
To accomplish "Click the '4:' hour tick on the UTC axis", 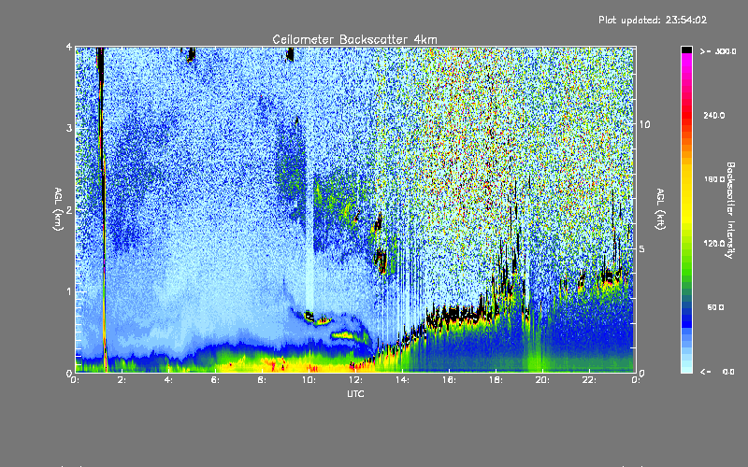I will coord(168,380).
